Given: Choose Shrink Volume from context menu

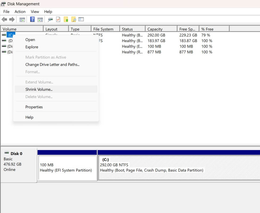Looking at the screenshot, I should (39, 90).
